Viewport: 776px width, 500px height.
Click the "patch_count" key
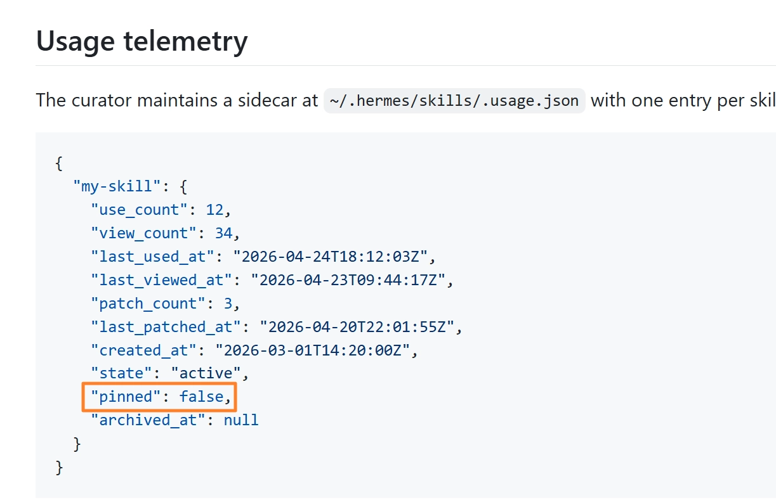148,304
